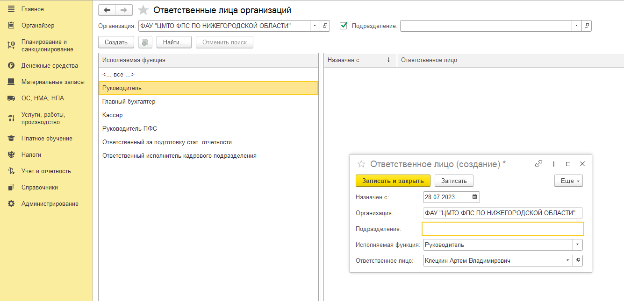Screen dimensions: 624x301
Task: Select Ответственный за подготовку стат. отчетности row
Action: 208,142
